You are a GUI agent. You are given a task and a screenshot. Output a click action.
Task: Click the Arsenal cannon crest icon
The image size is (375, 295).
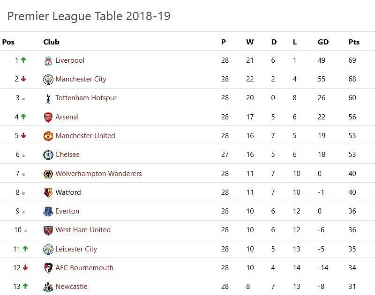click(x=48, y=117)
